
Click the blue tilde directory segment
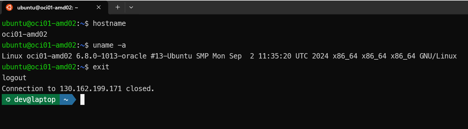pyautogui.click(x=66, y=100)
